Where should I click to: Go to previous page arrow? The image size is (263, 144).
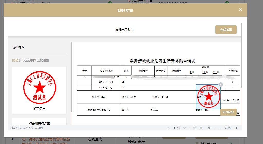[168, 128]
